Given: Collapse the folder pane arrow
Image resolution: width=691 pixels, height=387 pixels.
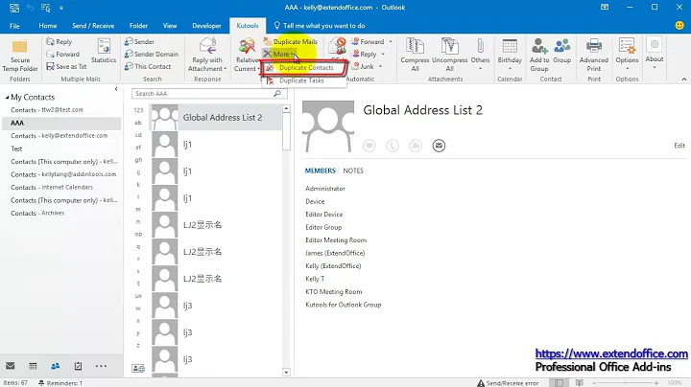Looking at the screenshot, I should pyautogui.click(x=116, y=89).
